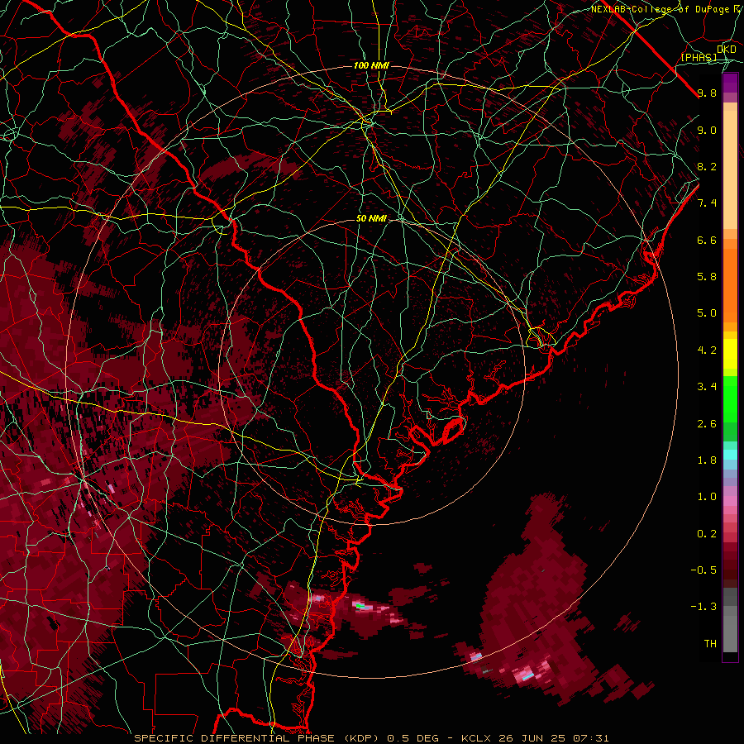Click the TH label on color scale
This screenshot has height=744, width=744.
click(710, 644)
